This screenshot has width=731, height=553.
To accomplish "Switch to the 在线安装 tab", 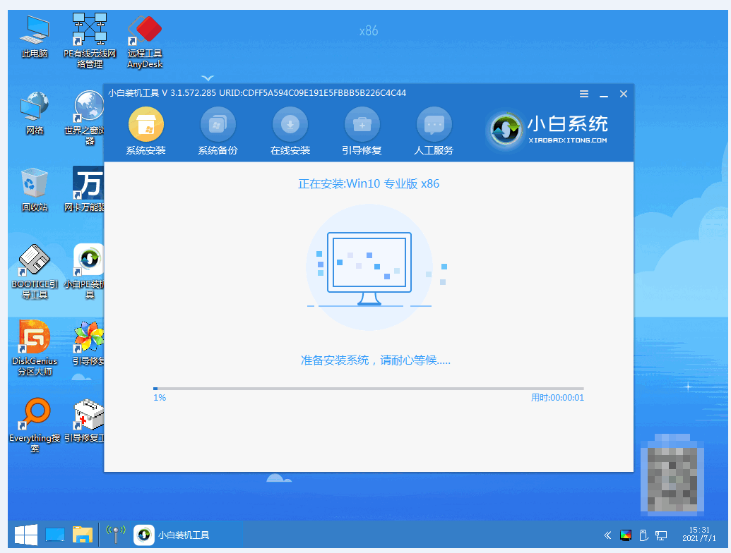I will pos(290,130).
